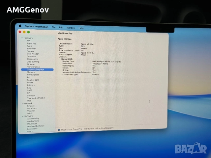The image size is (211, 158).
Task: Click Hardware in the path bar
Action: point(89,129)
